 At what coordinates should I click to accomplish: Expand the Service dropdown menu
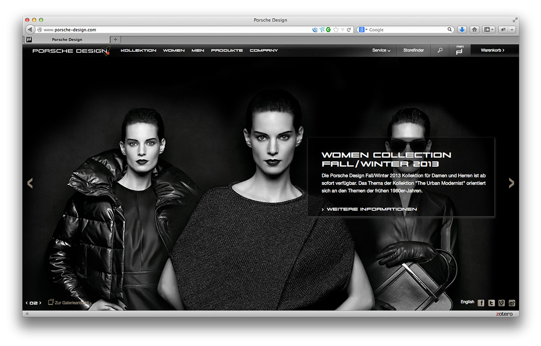(x=381, y=50)
